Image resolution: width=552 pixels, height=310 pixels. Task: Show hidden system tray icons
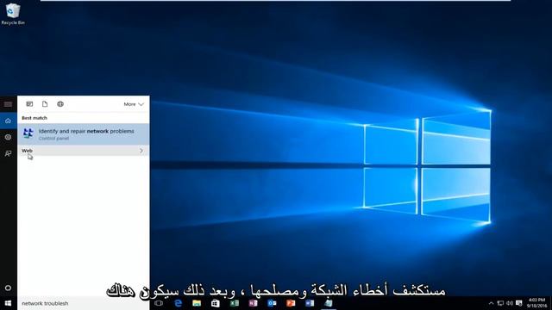[x=491, y=303]
